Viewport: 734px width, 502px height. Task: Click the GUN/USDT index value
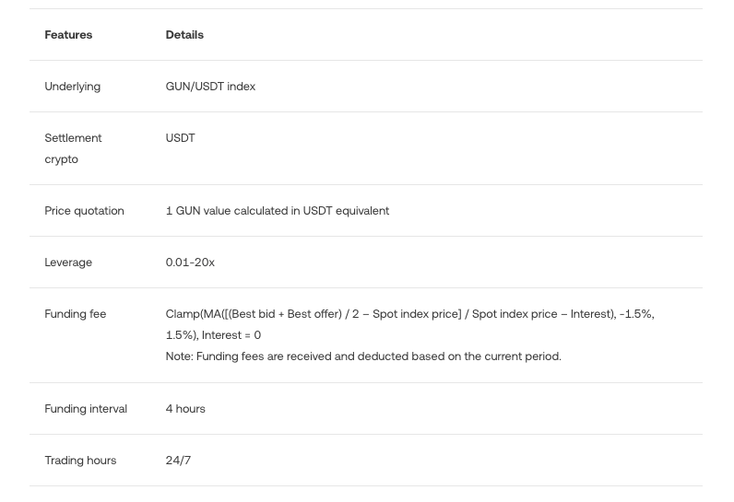(x=210, y=87)
